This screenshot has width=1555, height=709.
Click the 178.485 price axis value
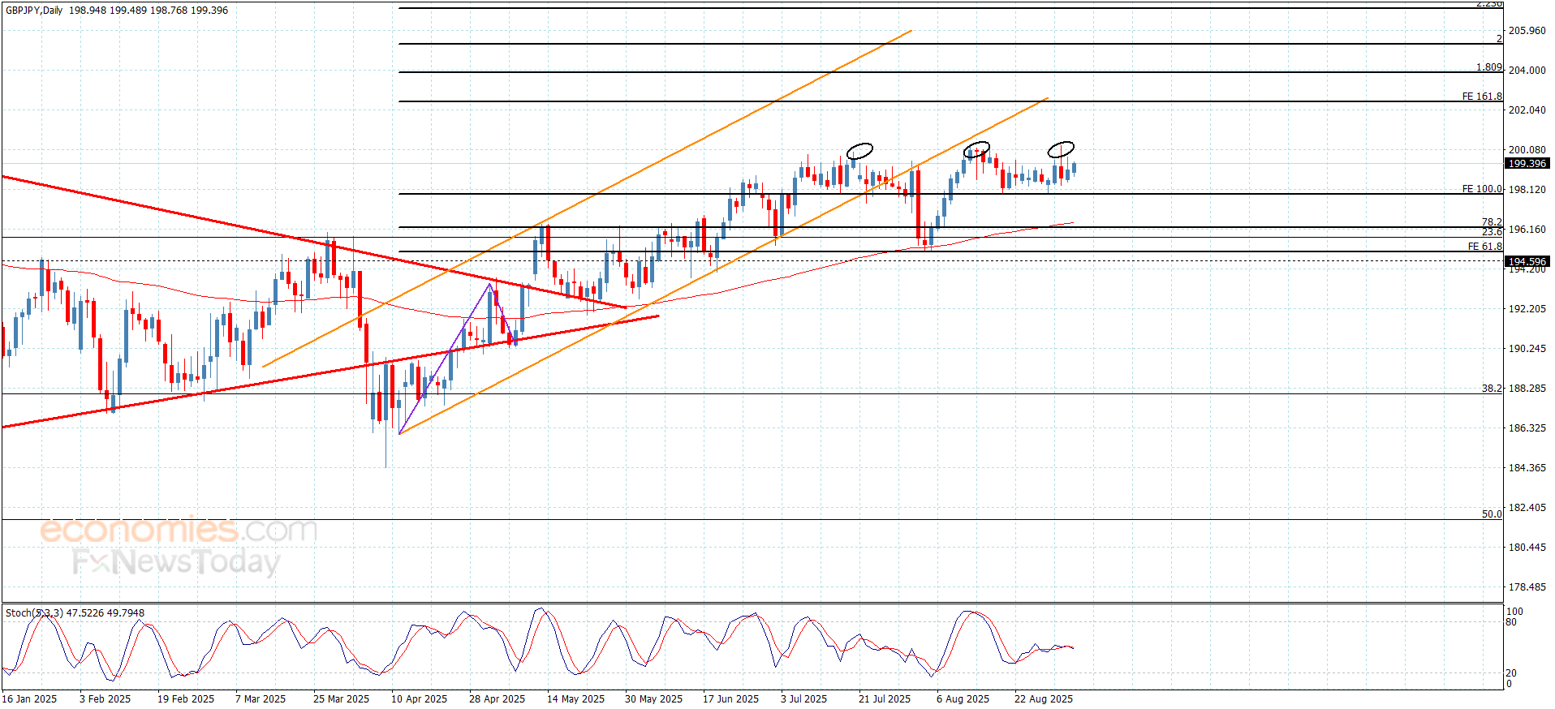point(1527,587)
